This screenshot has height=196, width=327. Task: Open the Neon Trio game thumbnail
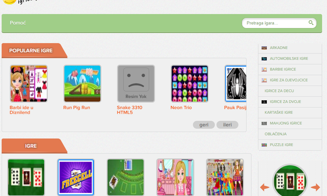pos(190,84)
